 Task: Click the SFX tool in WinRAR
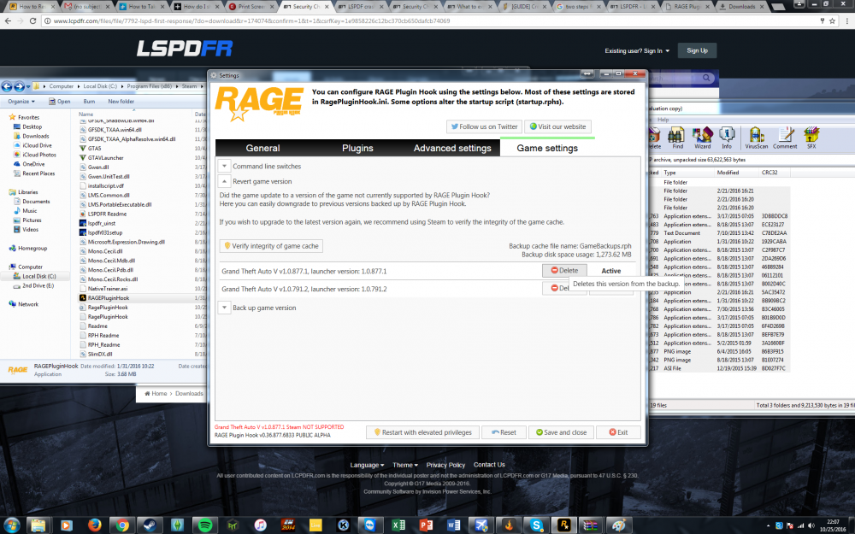[811, 138]
